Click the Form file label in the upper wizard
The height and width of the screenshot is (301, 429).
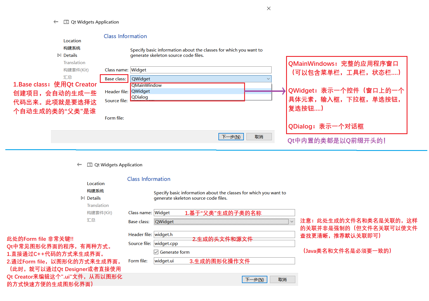(x=114, y=118)
